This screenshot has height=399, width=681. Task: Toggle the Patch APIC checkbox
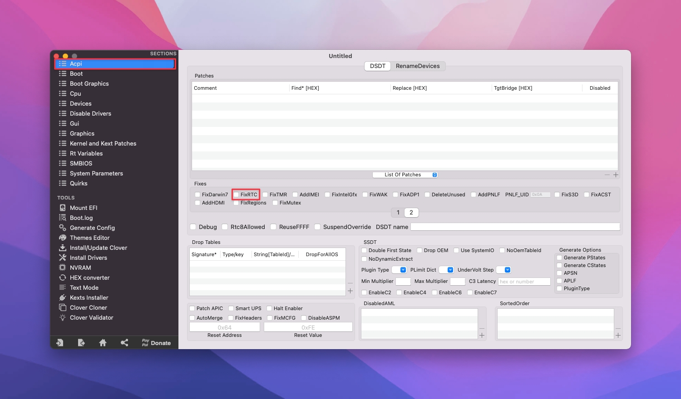point(192,308)
